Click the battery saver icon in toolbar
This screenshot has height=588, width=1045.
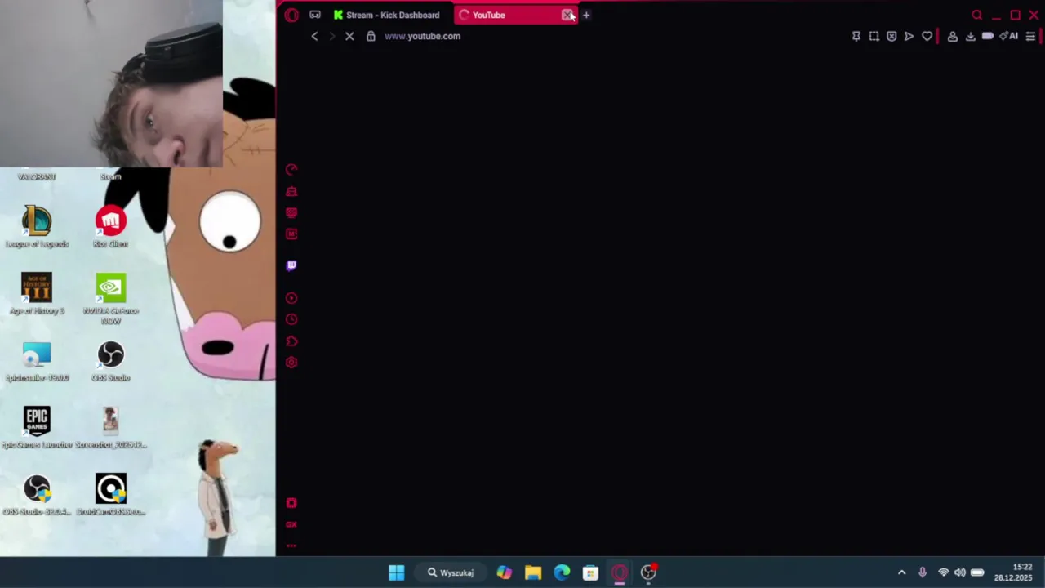987,36
